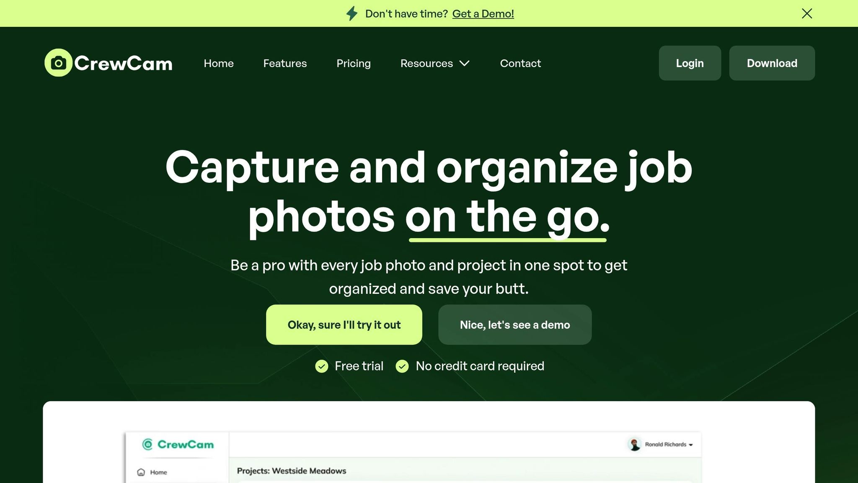Click the No credit card checkmark icon
Image resolution: width=858 pixels, height=483 pixels.
[402, 366]
